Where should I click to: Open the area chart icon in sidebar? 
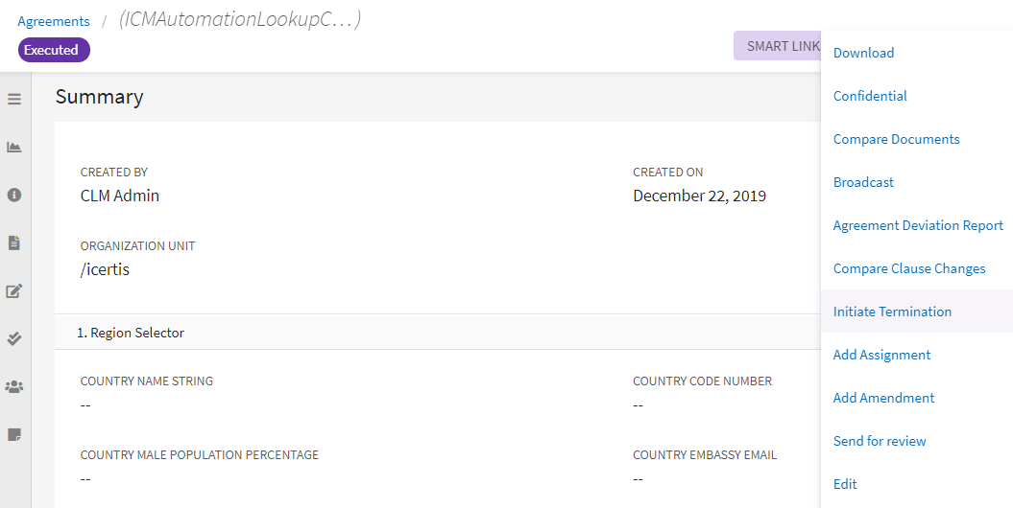pyautogui.click(x=14, y=147)
